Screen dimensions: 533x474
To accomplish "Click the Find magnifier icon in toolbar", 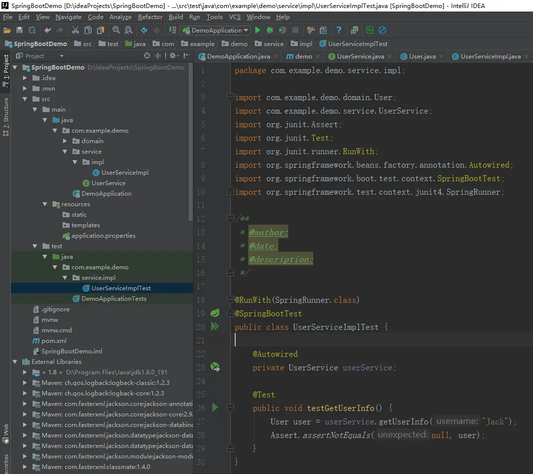I will click(116, 31).
